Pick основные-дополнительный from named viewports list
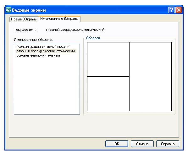 [38, 55]
